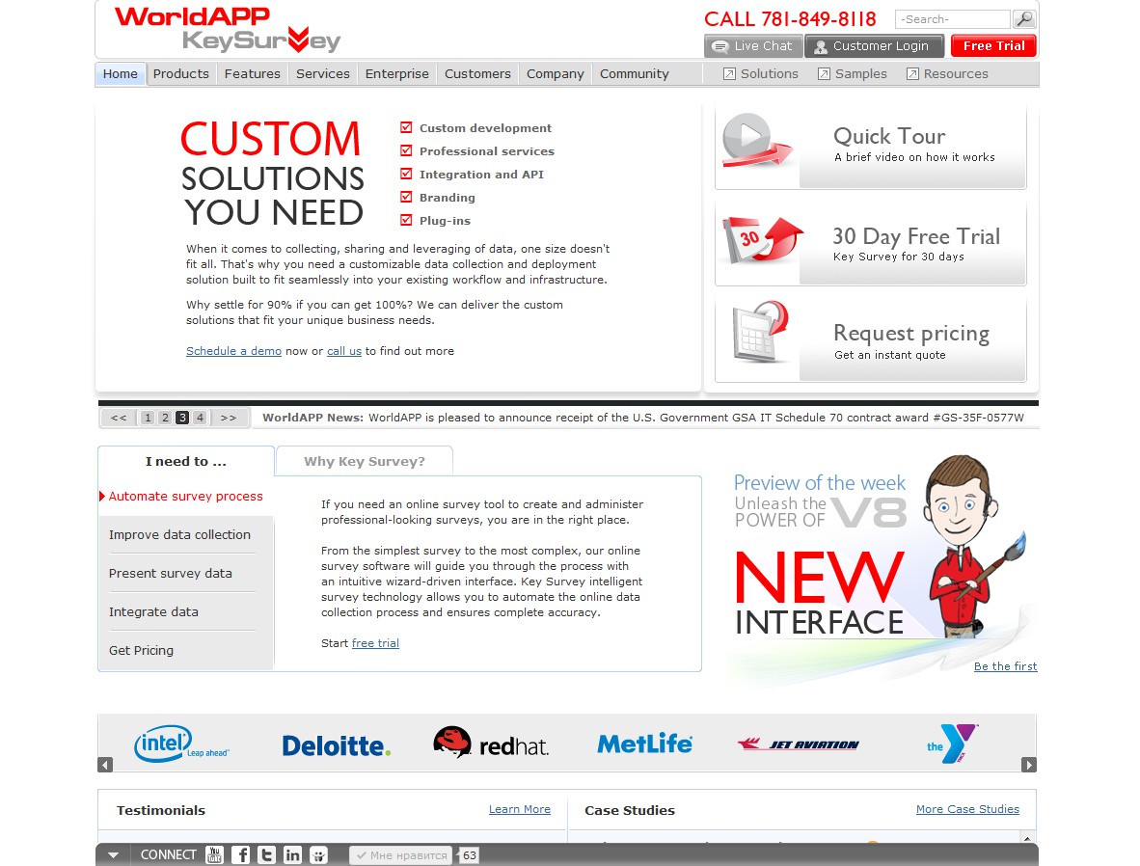
Task: Click the call us link
Action: point(344,350)
